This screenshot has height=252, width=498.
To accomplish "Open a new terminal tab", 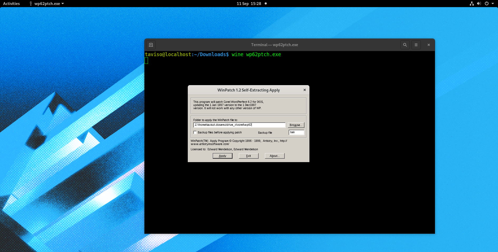I will point(151,45).
